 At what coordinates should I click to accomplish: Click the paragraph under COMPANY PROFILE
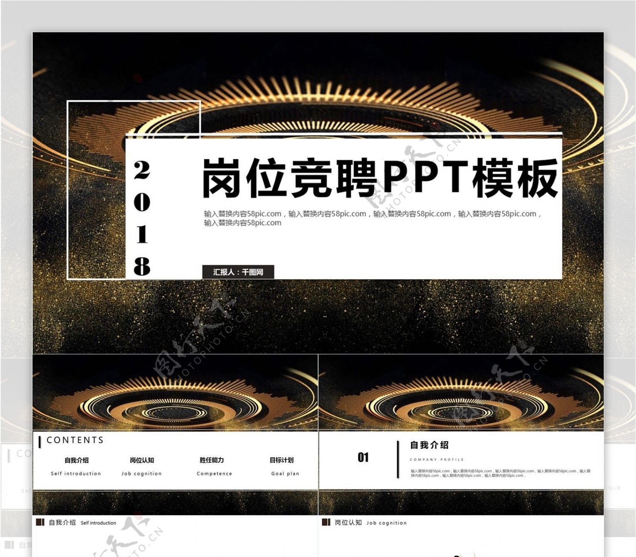(500, 473)
